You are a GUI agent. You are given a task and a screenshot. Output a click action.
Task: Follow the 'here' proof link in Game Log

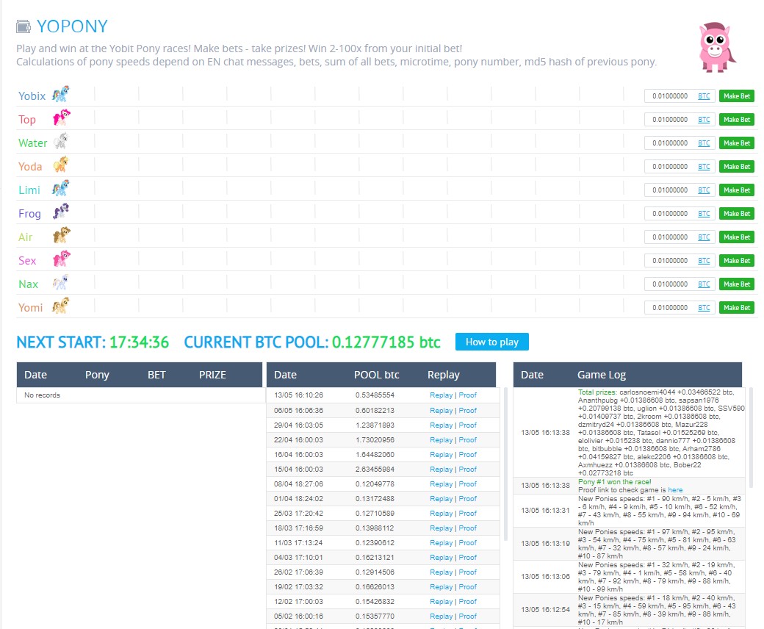[675, 490]
